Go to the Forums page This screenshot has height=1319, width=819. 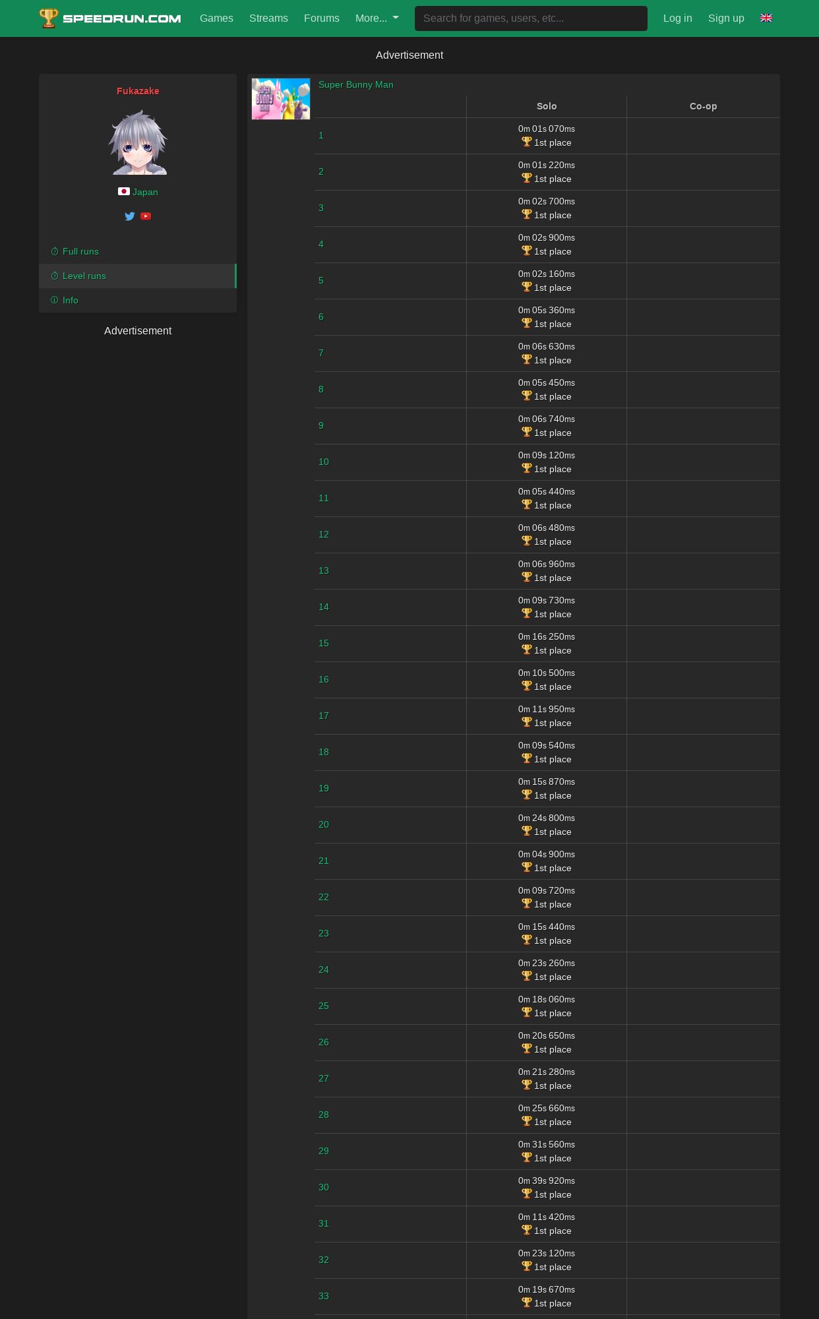pyautogui.click(x=322, y=18)
